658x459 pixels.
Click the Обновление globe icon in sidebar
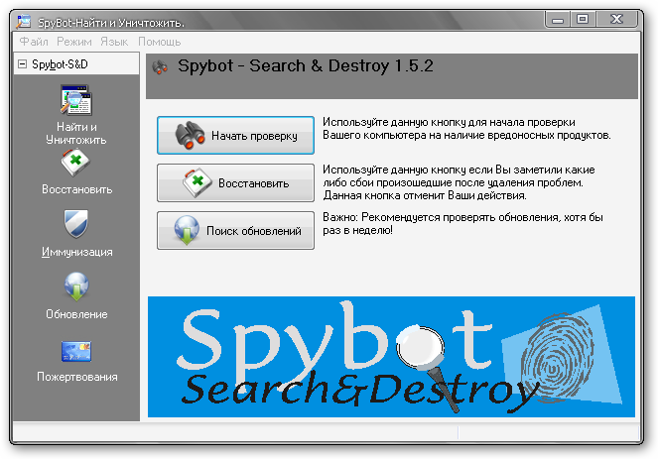(x=76, y=287)
